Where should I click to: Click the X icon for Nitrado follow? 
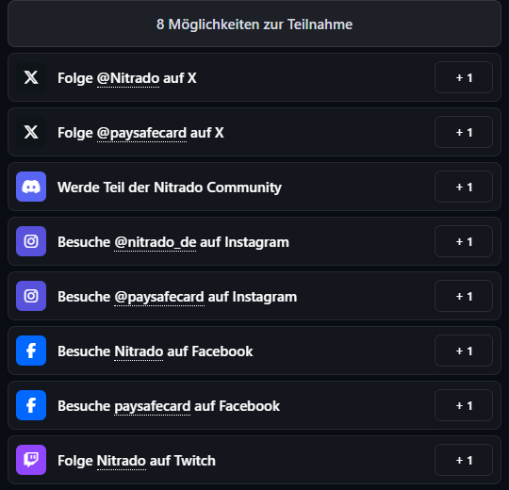pos(31,77)
